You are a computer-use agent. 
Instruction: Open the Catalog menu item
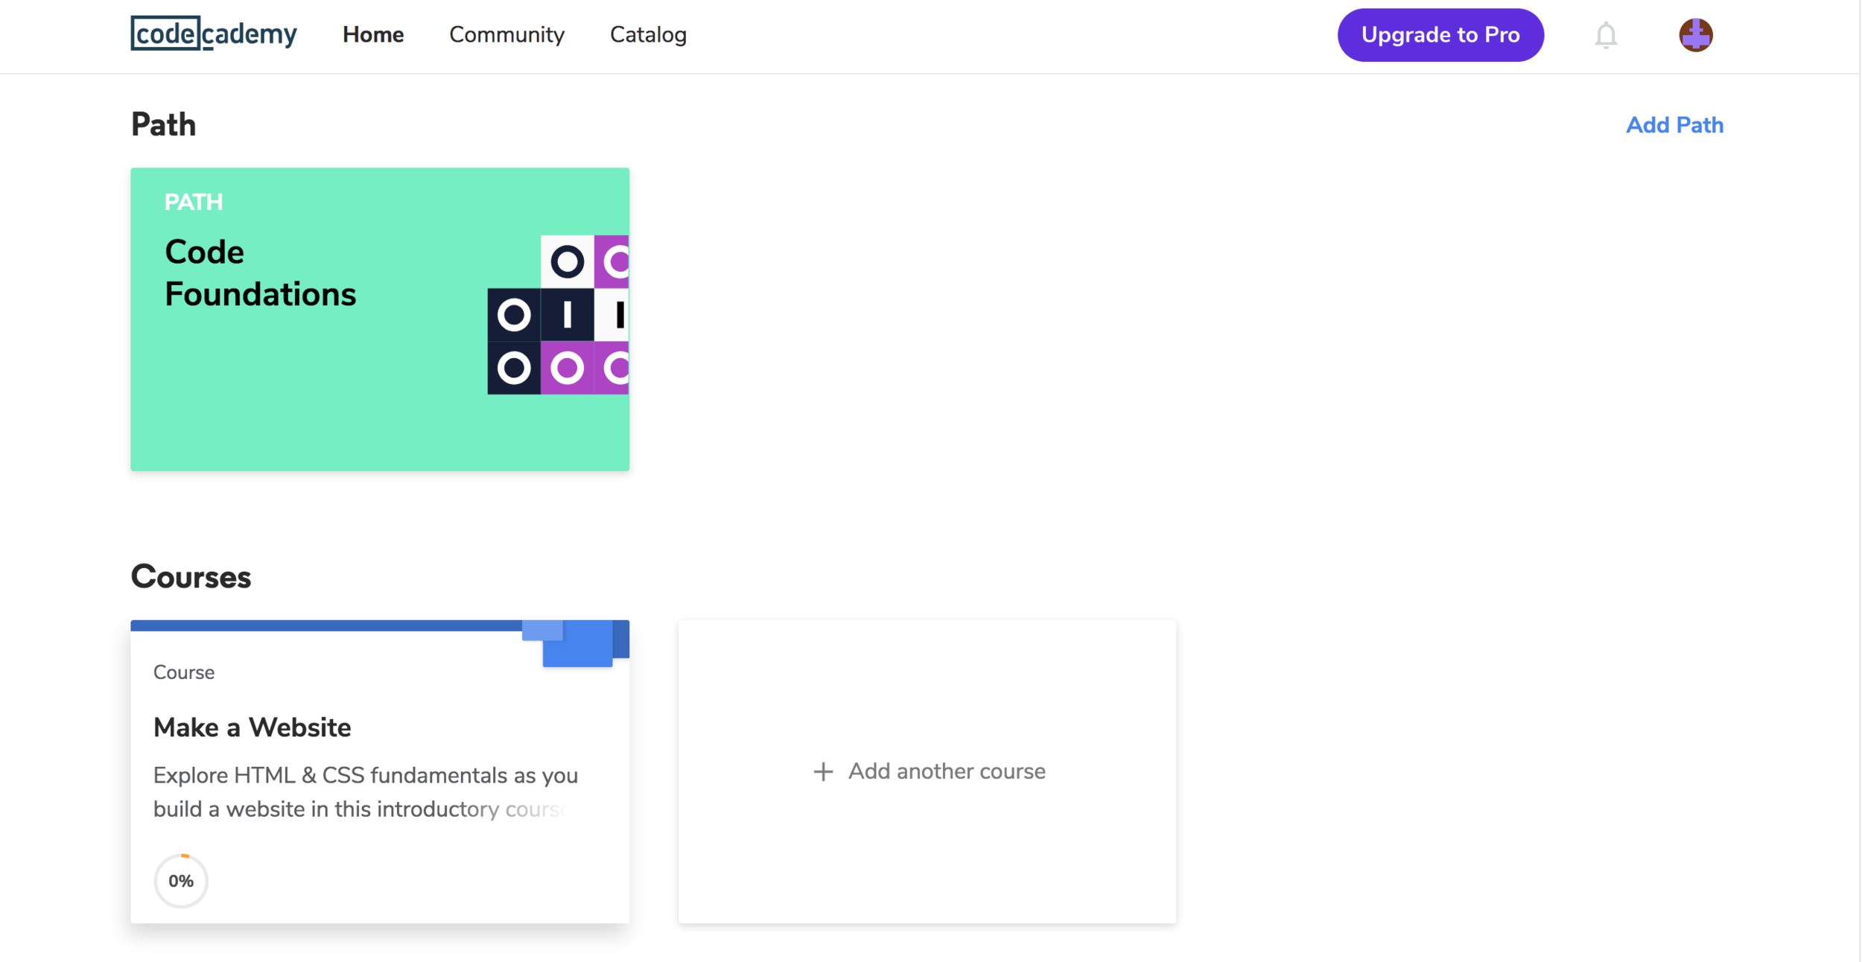(x=648, y=35)
